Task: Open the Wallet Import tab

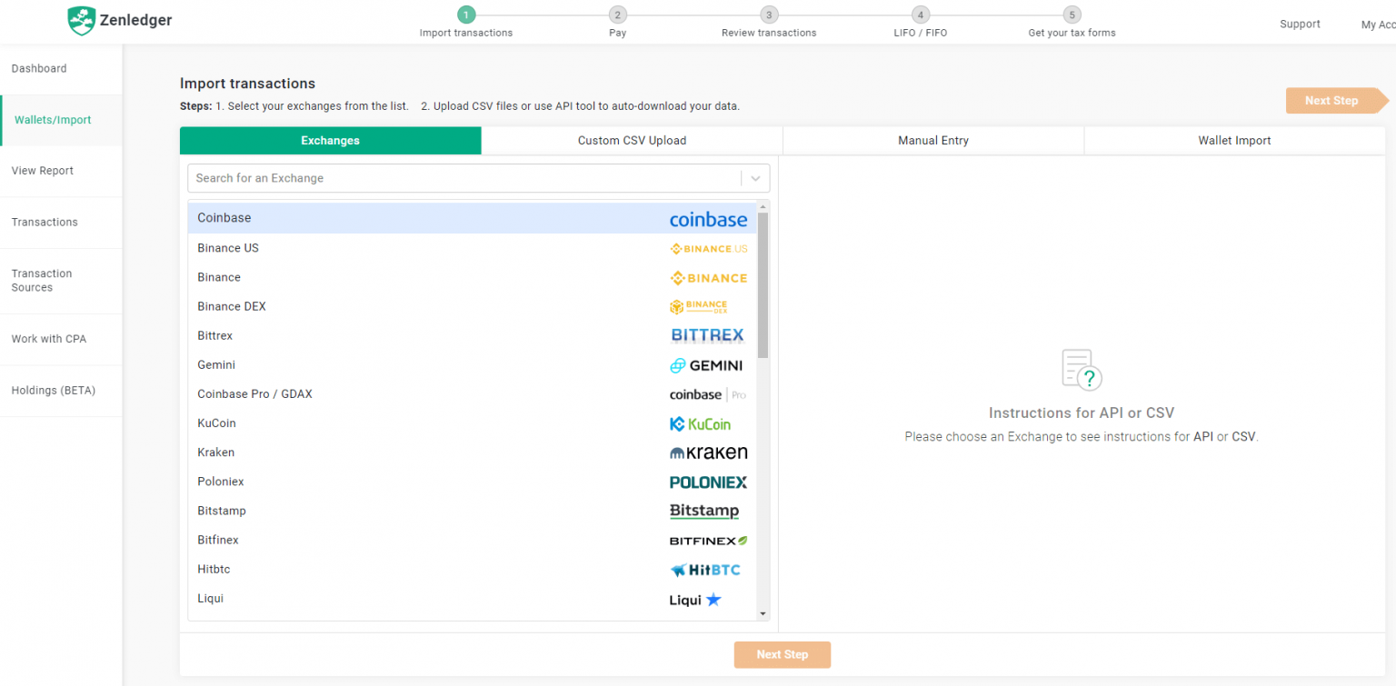Action: [1234, 140]
